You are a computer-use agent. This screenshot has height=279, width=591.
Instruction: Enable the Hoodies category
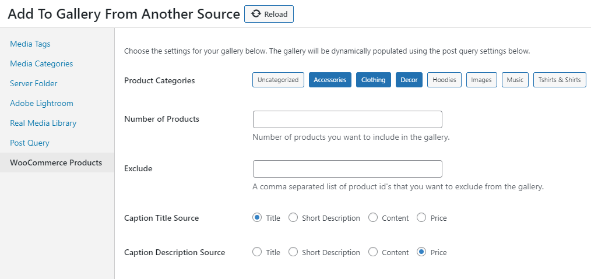[x=444, y=80]
